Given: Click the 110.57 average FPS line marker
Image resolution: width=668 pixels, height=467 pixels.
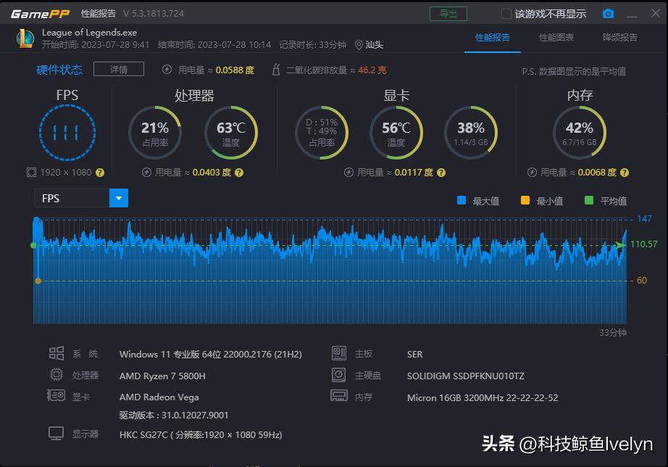Looking at the screenshot, I should click(x=644, y=245).
